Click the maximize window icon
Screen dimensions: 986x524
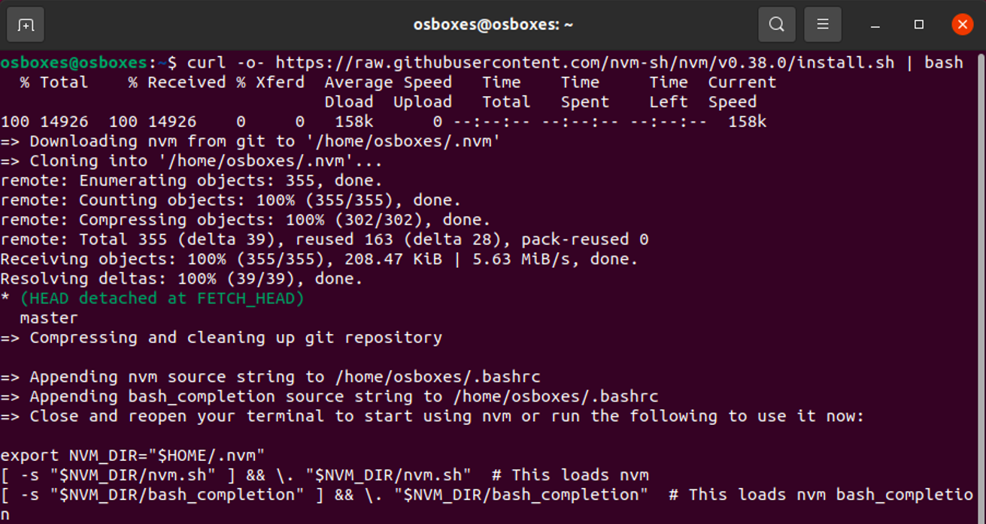click(x=918, y=25)
